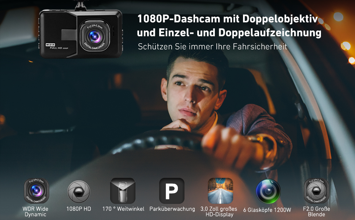355x220 pixels.
Task: Select the 6 Glasköpfe lens icon
Action: (x=268, y=191)
